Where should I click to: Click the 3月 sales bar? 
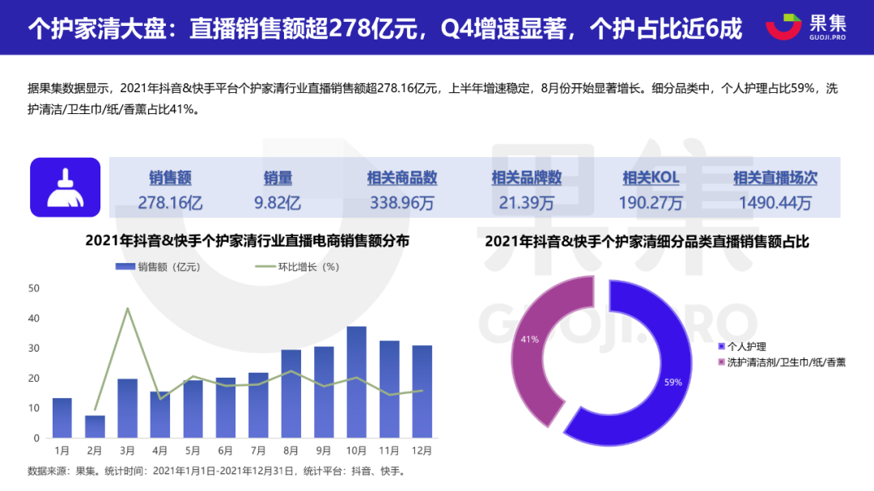[x=128, y=408]
